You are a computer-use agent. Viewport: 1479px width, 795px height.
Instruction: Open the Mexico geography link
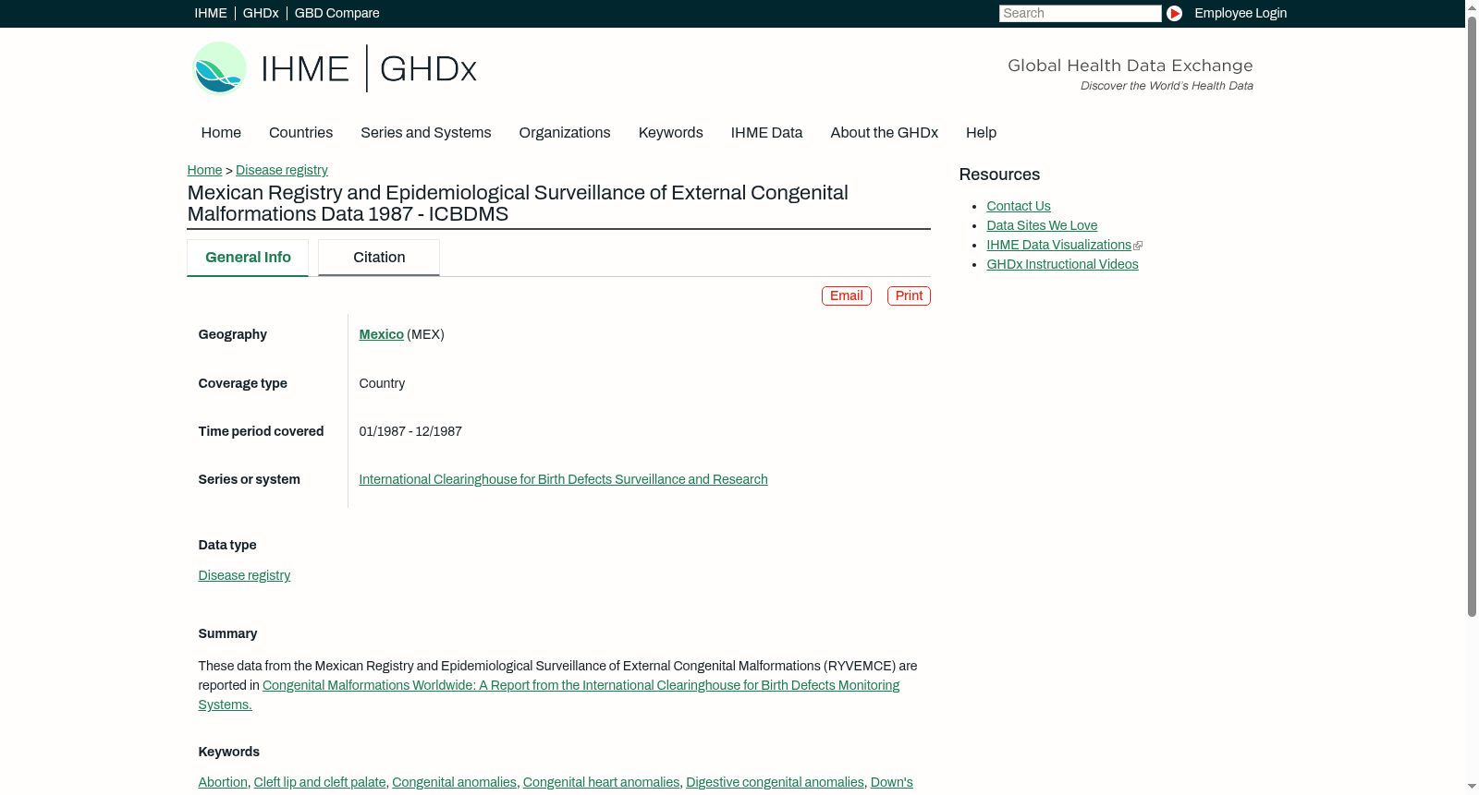point(381,334)
